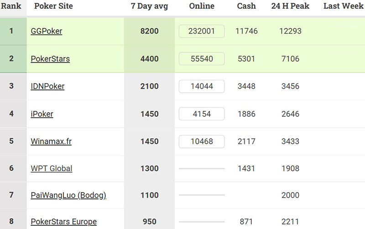This screenshot has width=365, height=229.
Task: Select the cash value 1886
Action: [246, 114]
